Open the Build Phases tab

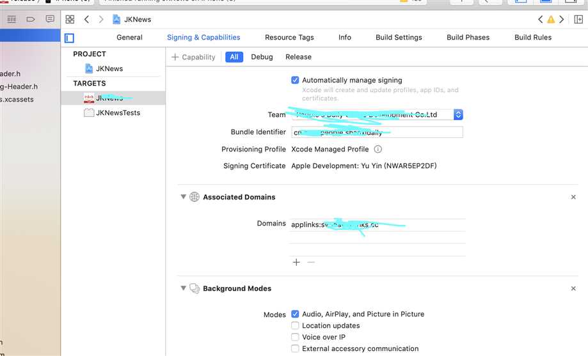(468, 38)
